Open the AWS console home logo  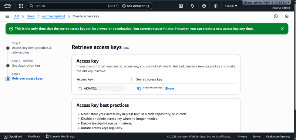[7, 6]
